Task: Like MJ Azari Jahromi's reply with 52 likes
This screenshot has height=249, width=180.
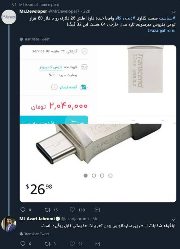Action: (x=72, y=244)
